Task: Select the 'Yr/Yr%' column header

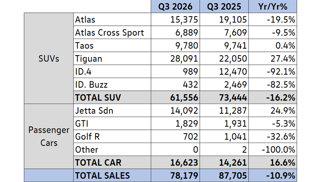Action: click(x=273, y=6)
